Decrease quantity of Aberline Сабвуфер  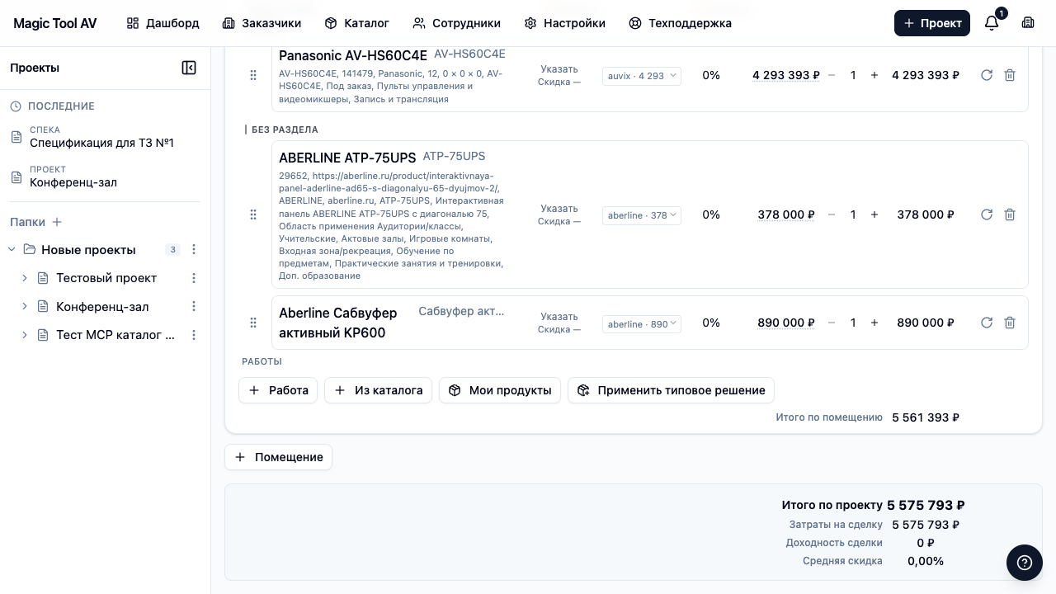coord(832,323)
